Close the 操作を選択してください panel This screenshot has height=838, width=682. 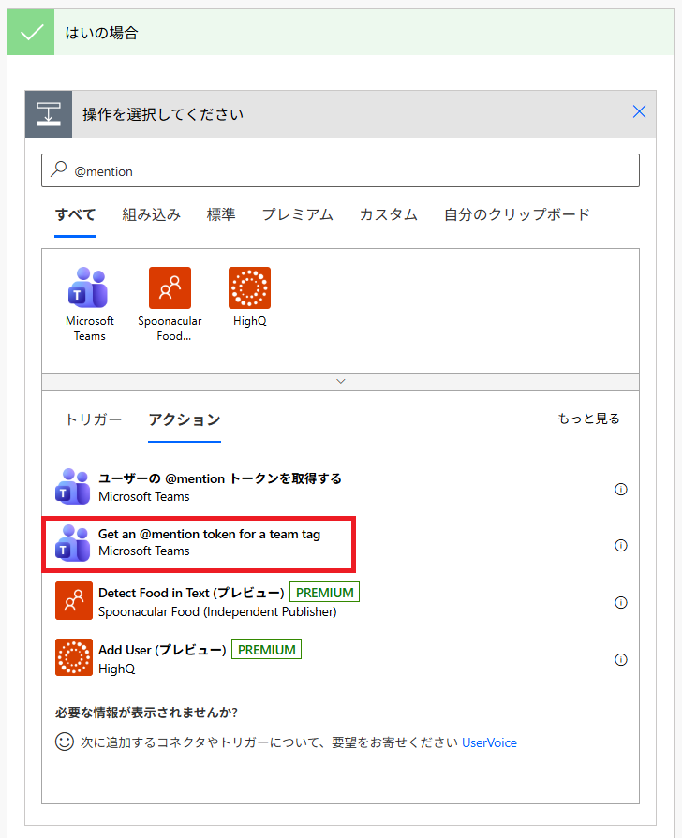tap(639, 112)
